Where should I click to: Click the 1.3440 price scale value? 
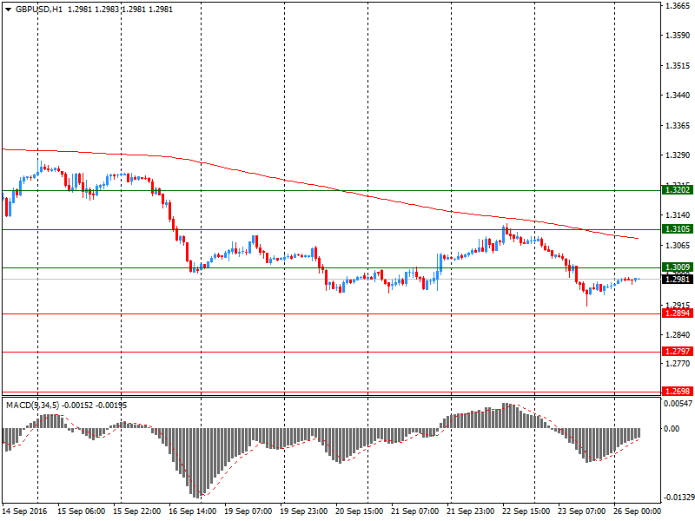(678, 96)
